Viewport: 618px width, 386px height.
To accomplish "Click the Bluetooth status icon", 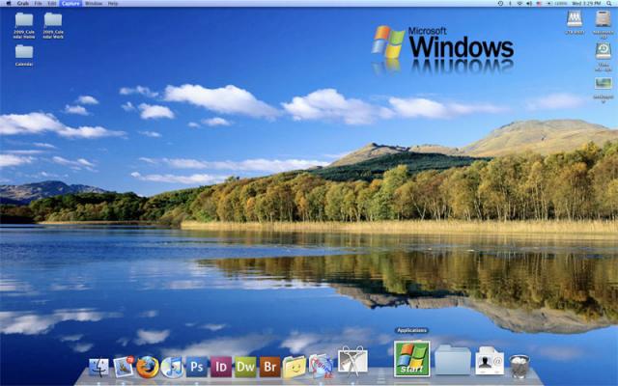I will [x=510, y=3].
